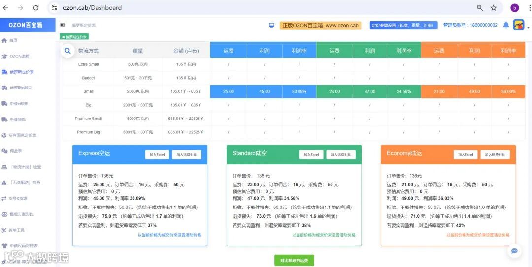532x267 pixels.
Task: Open 拆单工具 menu item
Action: [17, 230]
